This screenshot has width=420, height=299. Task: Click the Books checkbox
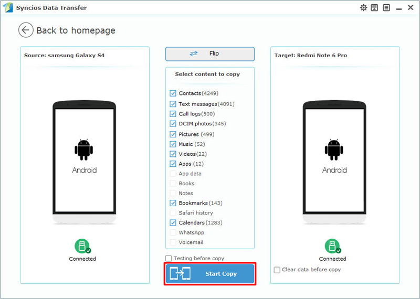[173, 184]
